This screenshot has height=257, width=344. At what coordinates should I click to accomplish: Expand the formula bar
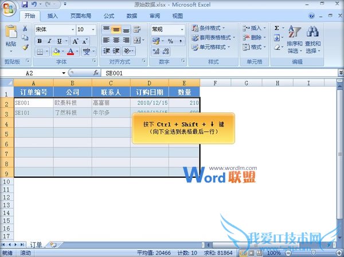coord(341,72)
